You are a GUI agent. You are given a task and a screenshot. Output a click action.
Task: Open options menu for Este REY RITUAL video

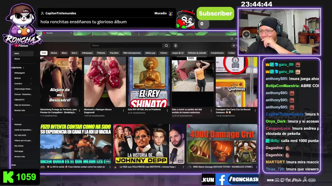[x=167, y=110]
